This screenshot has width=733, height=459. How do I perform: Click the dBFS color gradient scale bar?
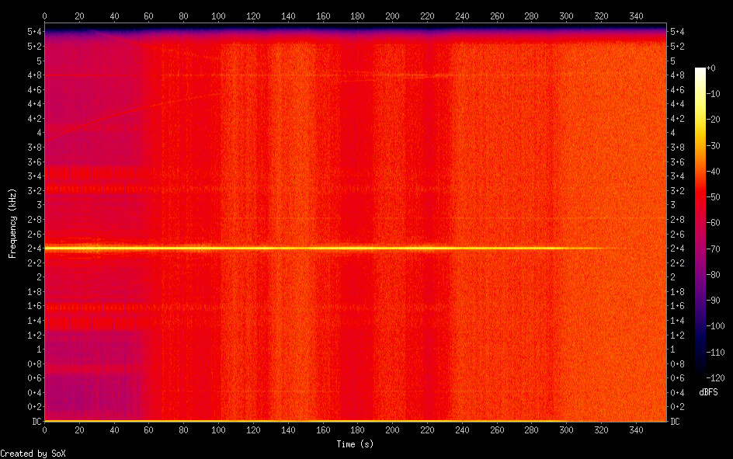pyautogui.click(x=700, y=223)
